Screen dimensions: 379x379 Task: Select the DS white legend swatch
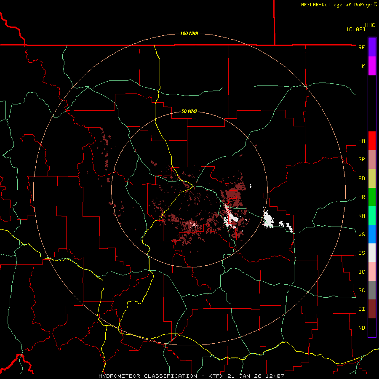[372, 253]
